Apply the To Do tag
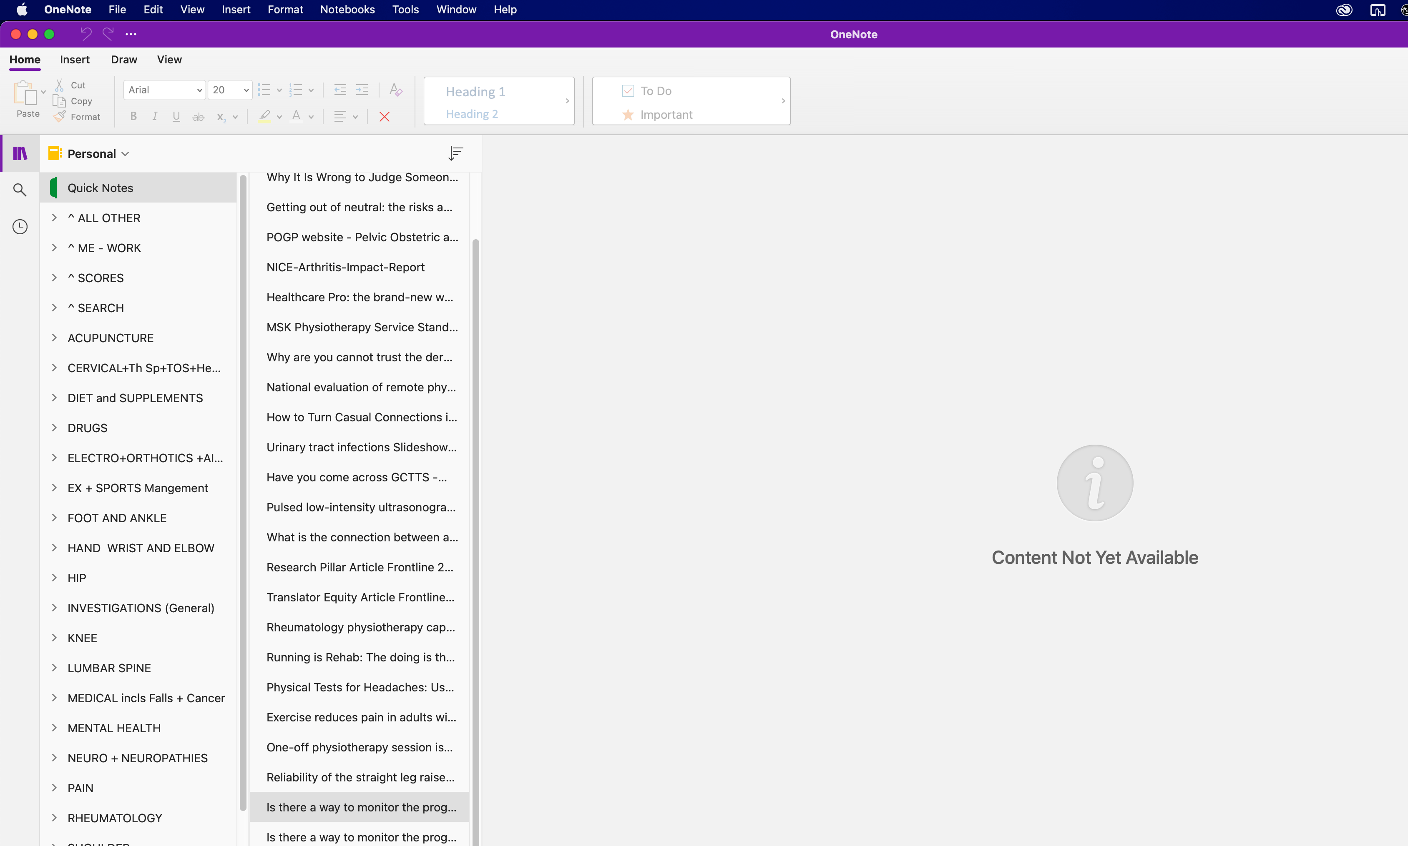Viewport: 1408px width, 846px height. pos(647,91)
